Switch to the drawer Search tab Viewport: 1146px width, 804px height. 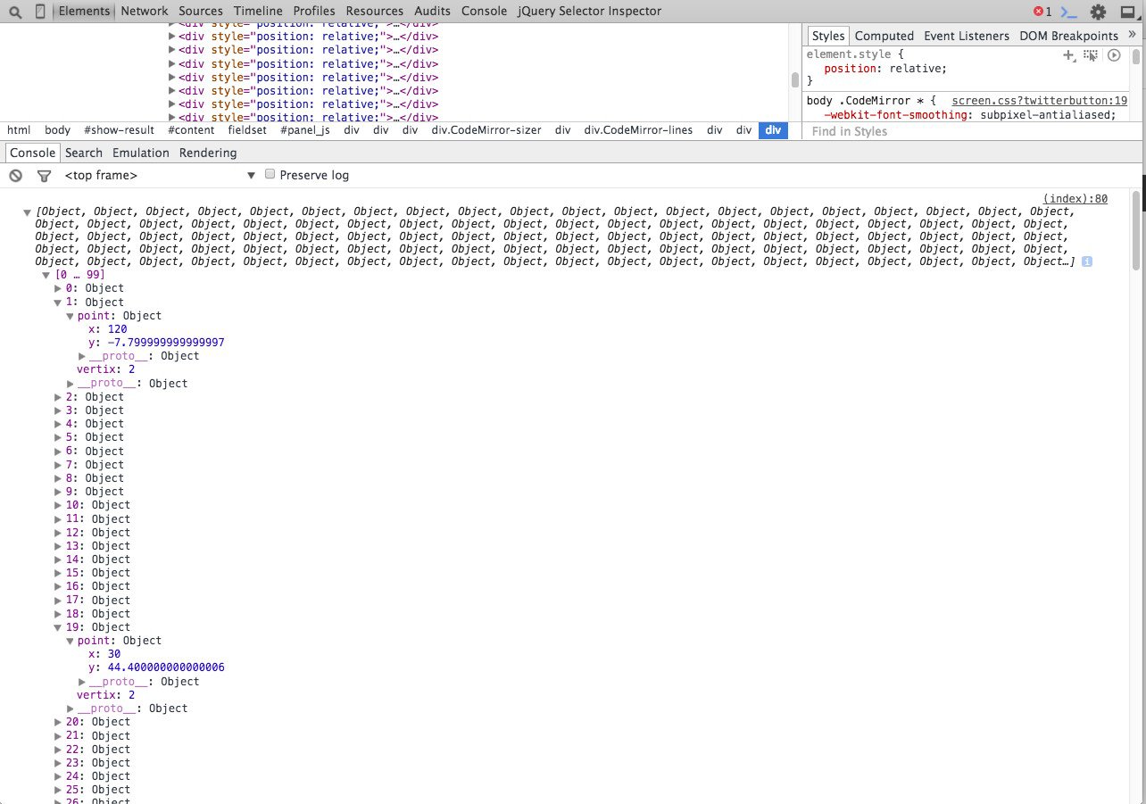[84, 153]
